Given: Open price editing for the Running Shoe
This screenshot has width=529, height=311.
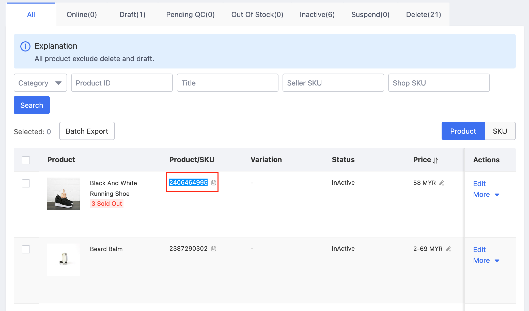Looking at the screenshot, I should pos(442,183).
